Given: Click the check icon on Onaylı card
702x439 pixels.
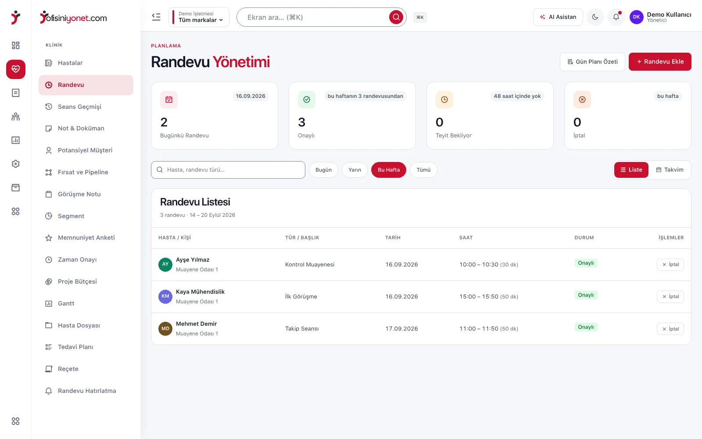Looking at the screenshot, I should [307, 100].
